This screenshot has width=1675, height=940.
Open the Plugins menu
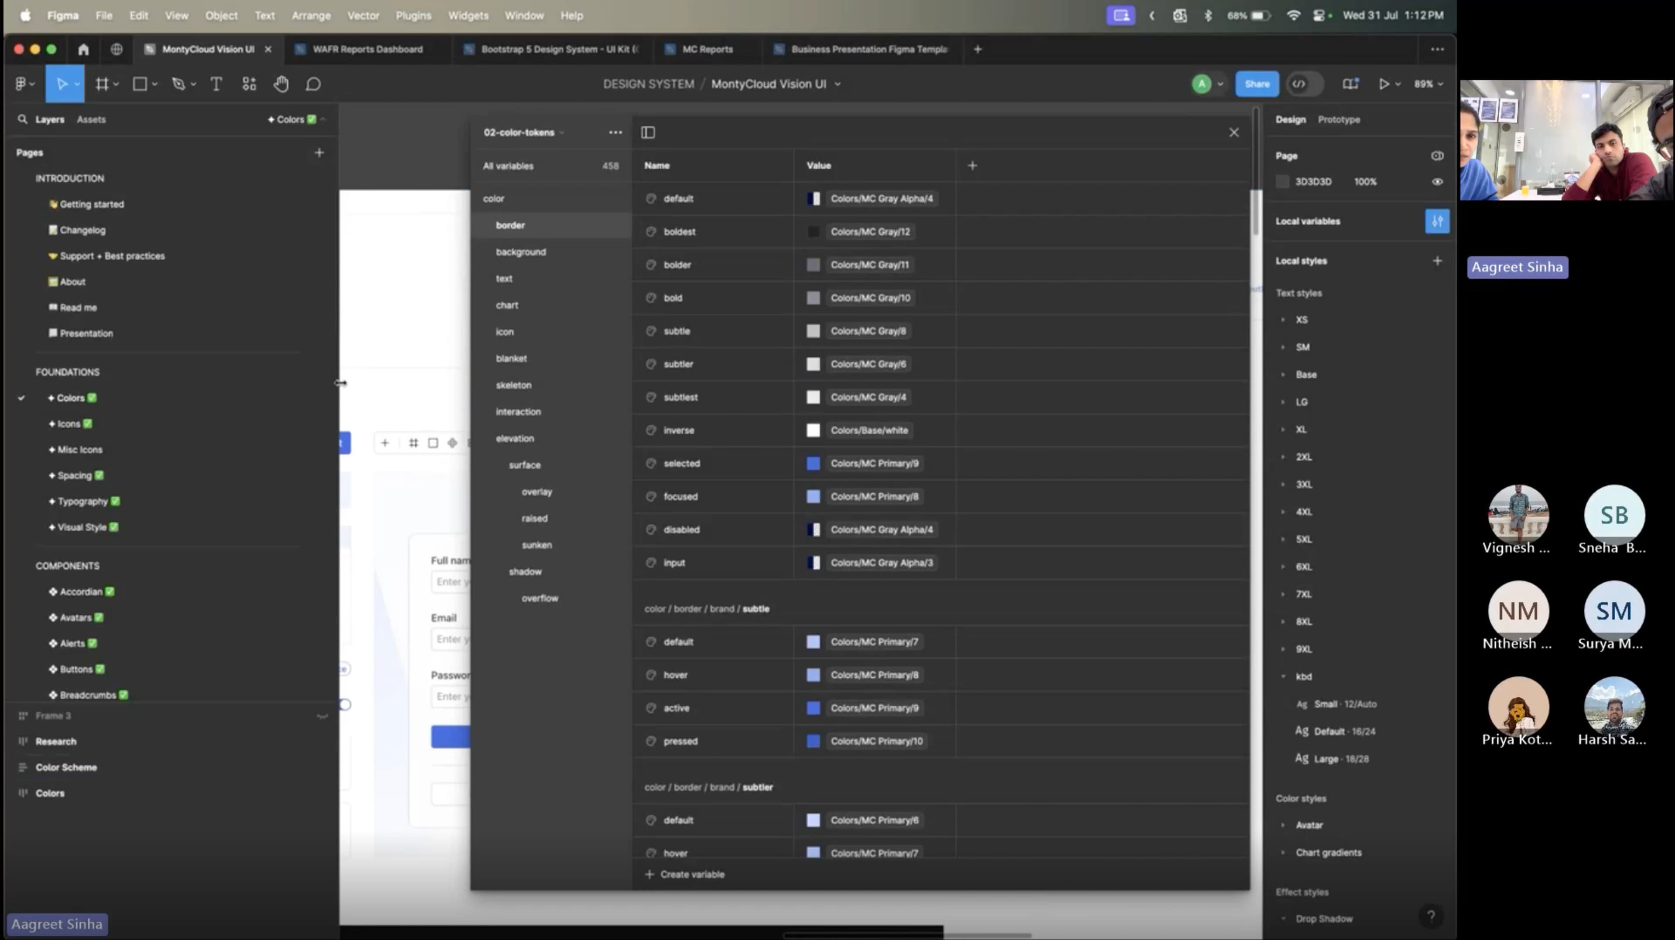(x=413, y=16)
